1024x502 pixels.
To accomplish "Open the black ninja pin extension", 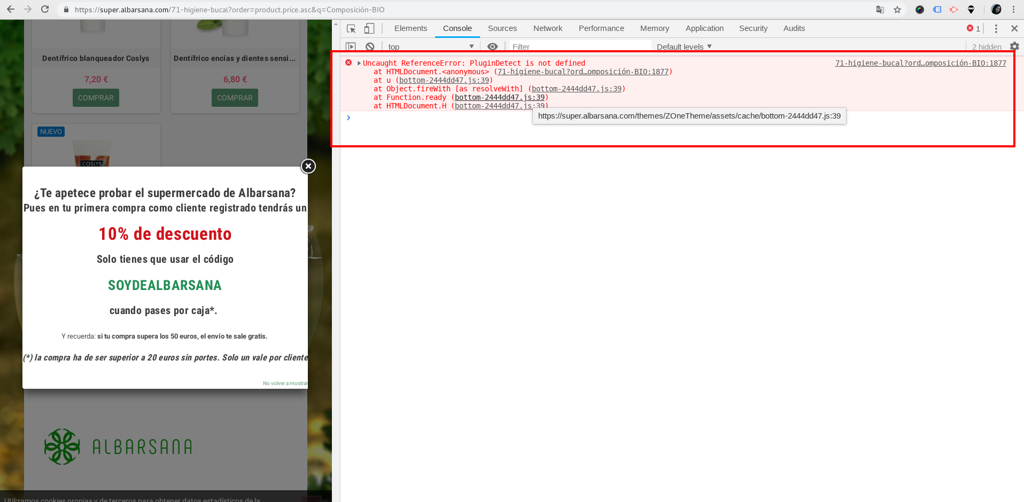I will point(971,10).
